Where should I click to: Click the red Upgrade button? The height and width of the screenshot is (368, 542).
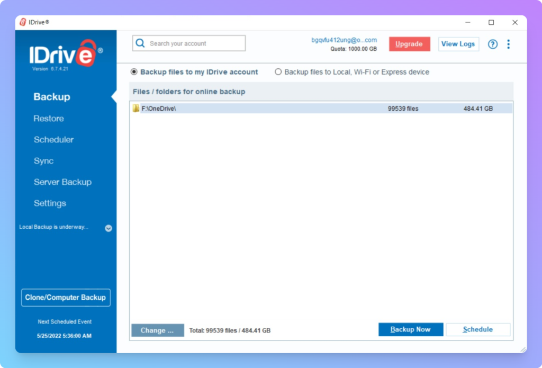click(x=409, y=44)
